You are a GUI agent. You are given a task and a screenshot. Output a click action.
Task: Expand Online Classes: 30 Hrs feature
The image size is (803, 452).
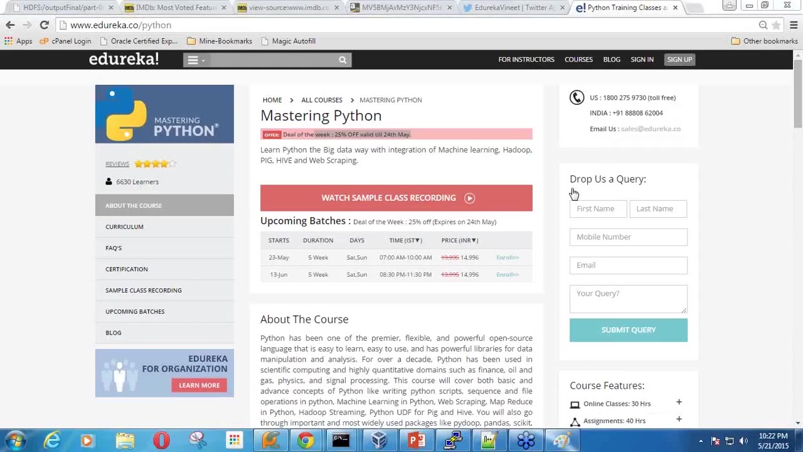[x=679, y=402]
